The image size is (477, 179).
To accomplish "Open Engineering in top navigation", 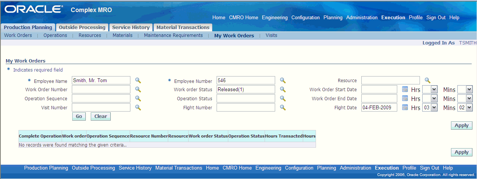I will (x=275, y=17).
